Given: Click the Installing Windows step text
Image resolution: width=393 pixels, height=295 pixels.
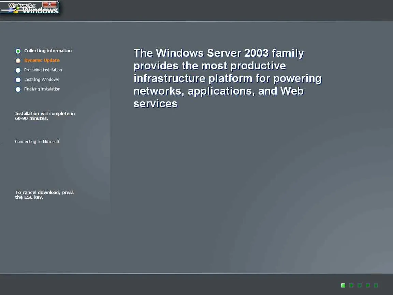Looking at the screenshot, I should point(41,80).
